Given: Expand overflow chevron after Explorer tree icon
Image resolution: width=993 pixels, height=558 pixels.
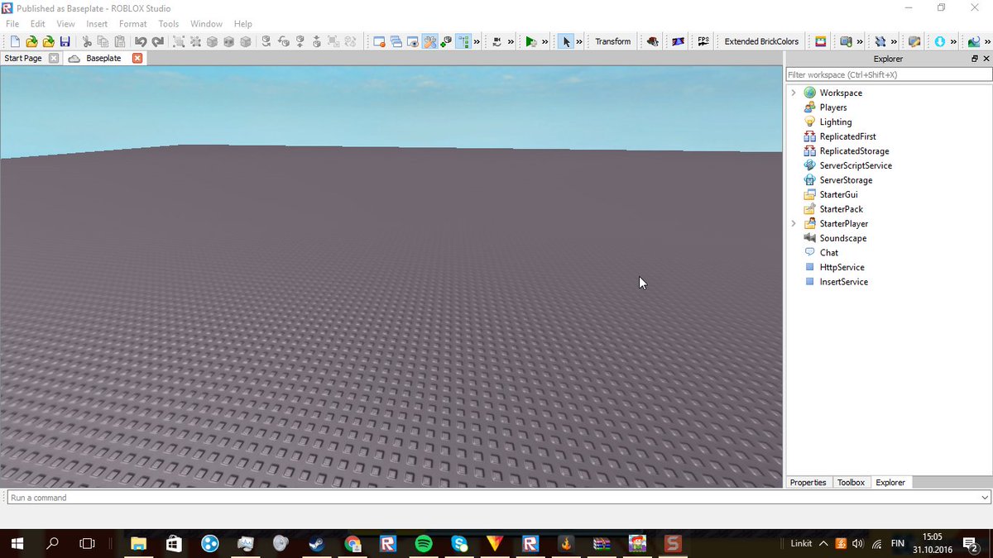Looking at the screenshot, I should click(x=477, y=41).
